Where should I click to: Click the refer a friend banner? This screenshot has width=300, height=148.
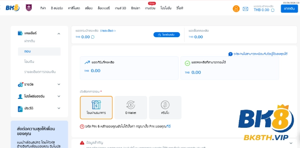[x=39, y=134]
